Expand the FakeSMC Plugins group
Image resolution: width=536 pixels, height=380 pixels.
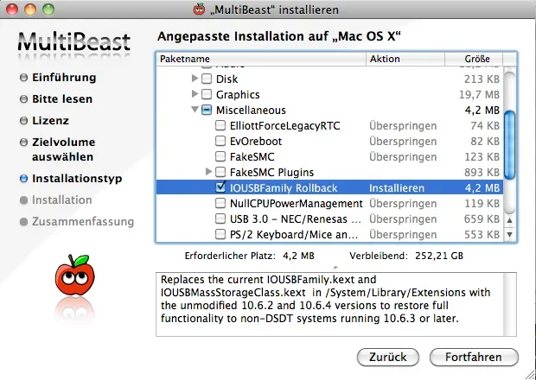coord(208,172)
